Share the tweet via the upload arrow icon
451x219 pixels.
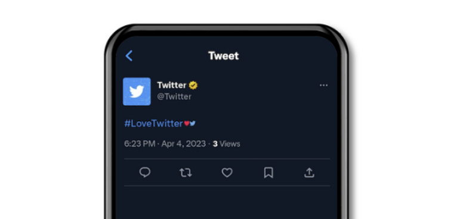(x=309, y=173)
